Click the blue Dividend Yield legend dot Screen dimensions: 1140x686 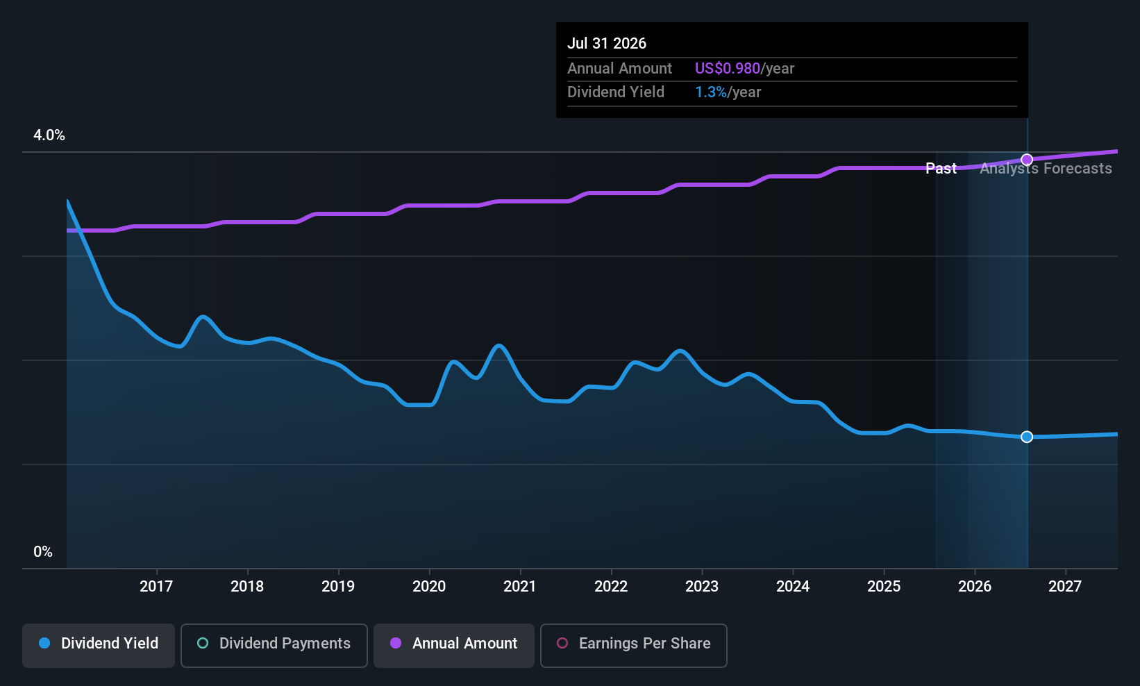[44, 644]
